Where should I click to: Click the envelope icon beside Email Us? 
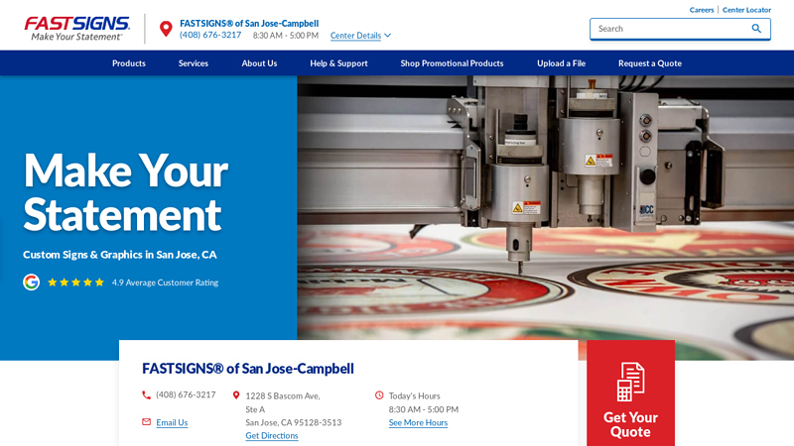coord(146,422)
